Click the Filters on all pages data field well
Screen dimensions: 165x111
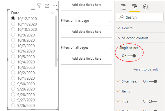[87, 58]
